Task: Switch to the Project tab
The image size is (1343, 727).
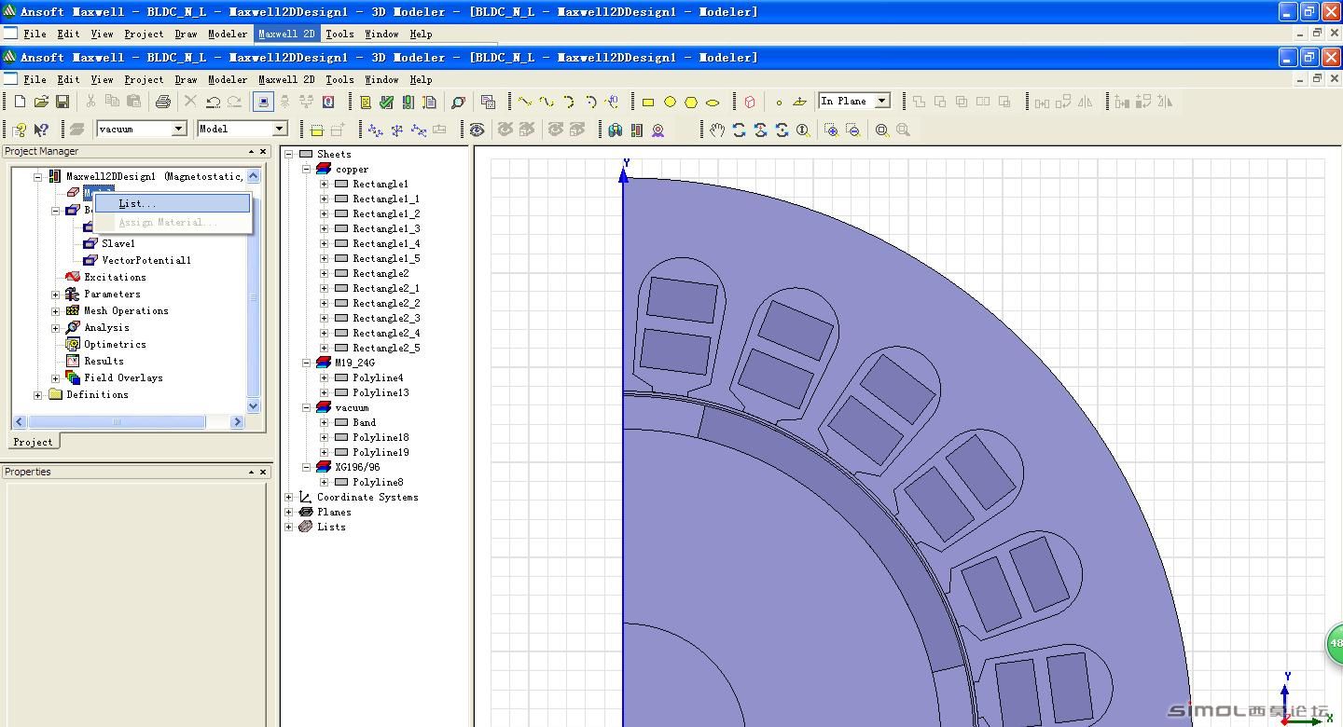Action: click(34, 442)
